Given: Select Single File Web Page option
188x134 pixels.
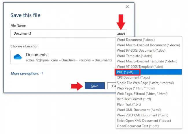Looking at the screenshot, I should 149,83.
